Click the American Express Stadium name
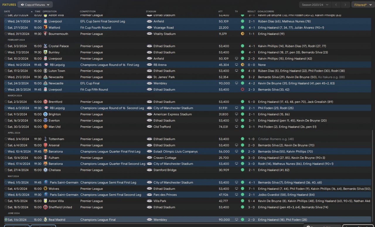 (x=173, y=114)
